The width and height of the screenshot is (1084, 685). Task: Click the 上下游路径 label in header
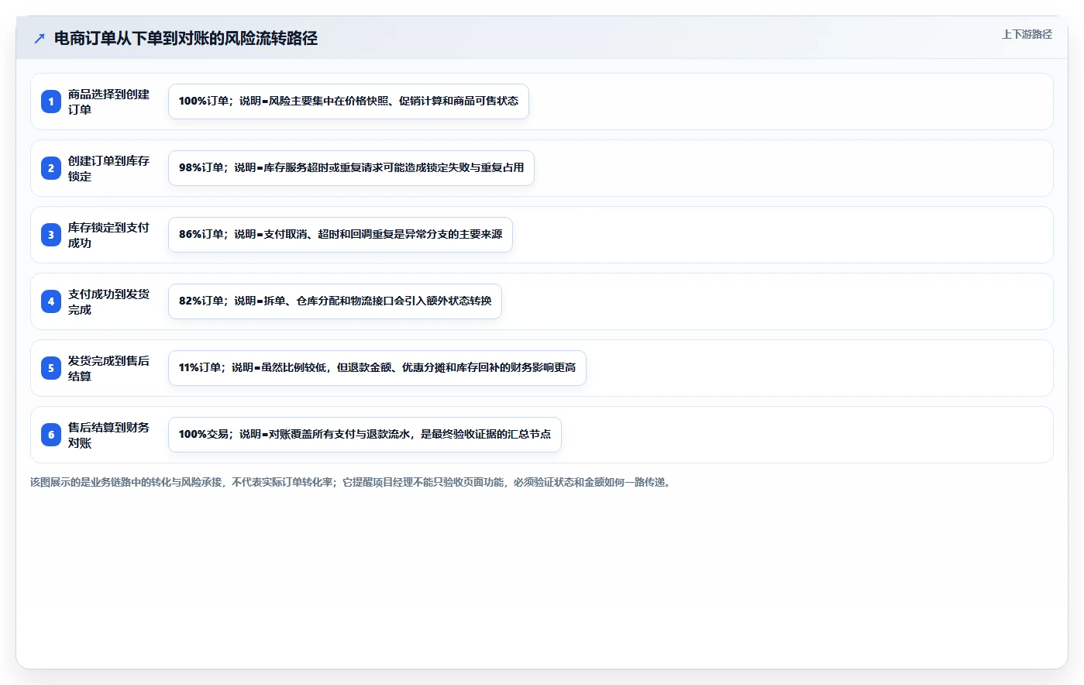click(x=1027, y=34)
